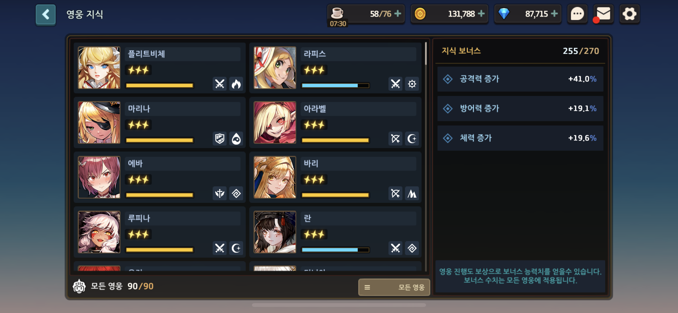Viewport: 678px width, 313px height.
Task: Select the 란 hero portrait
Action: coord(275,232)
